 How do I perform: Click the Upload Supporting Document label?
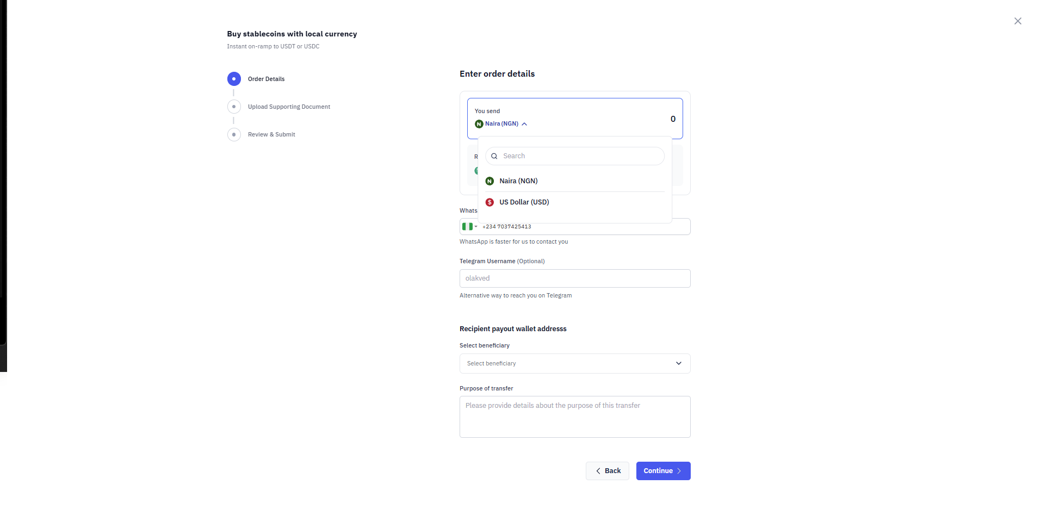click(x=289, y=107)
